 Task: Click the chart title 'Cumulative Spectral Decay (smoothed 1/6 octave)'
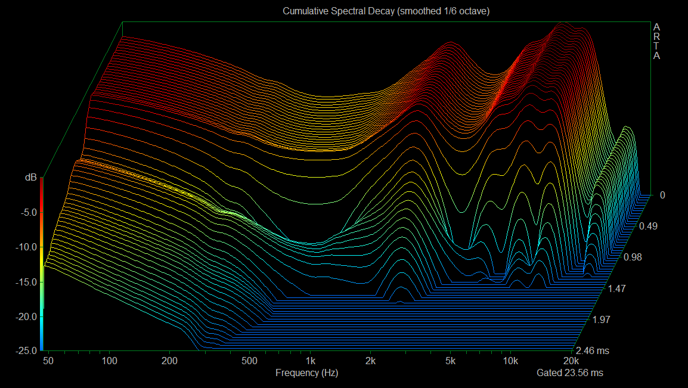click(x=386, y=11)
